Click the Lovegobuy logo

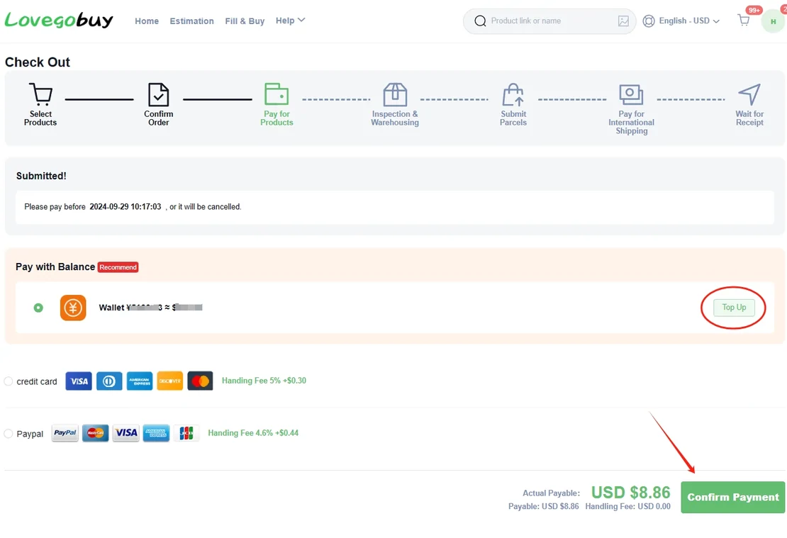[x=59, y=20]
